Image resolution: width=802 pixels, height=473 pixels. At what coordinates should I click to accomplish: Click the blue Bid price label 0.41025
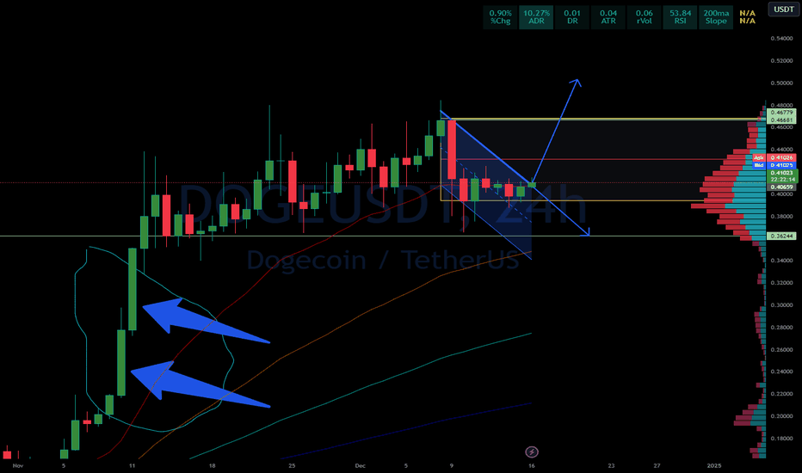click(x=781, y=165)
